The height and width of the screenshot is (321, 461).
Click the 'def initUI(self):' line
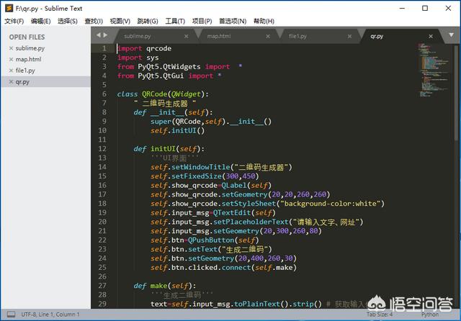tap(169, 149)
